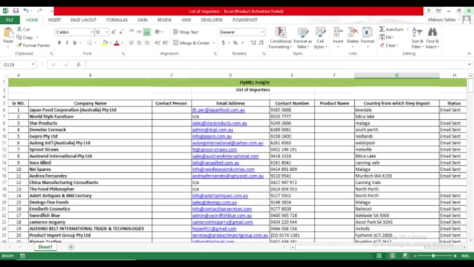The height and width of the screenshot is (267, 474).
Task: Expand the Name Box dropdown arrow
Action: [33, 64]
